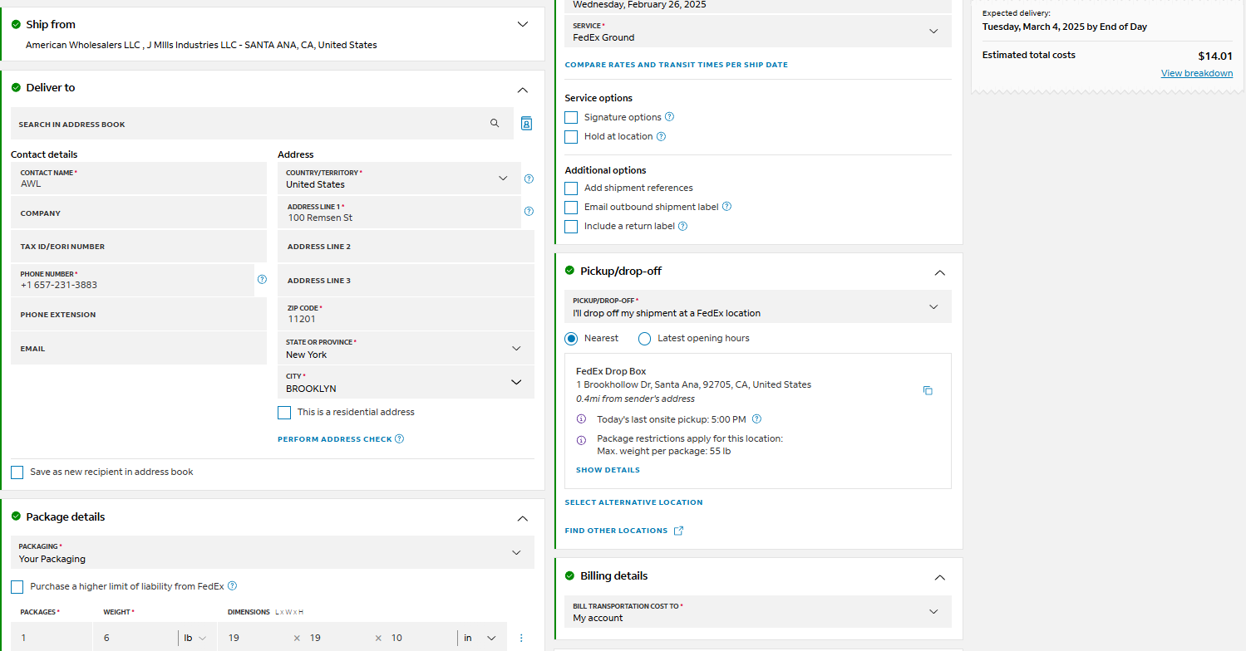Screen dimensions: 1246x651
Task: Click the Search in Address Book field
Action: pyautogui.click(x=262, y=124)
